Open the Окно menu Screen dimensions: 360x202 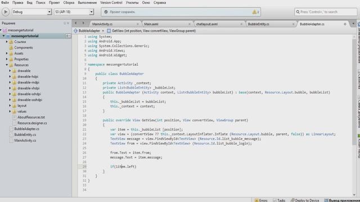146,3
